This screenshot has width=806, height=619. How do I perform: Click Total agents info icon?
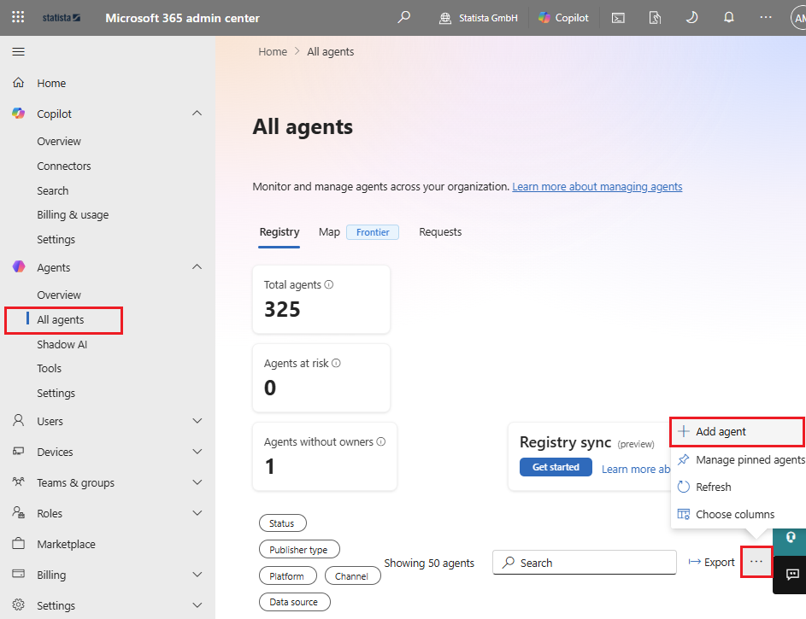pyautogui.click(x=329, y=284)
